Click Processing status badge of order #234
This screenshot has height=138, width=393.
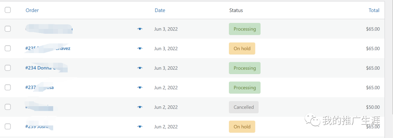pyautogui.click(x=245, y=68)
